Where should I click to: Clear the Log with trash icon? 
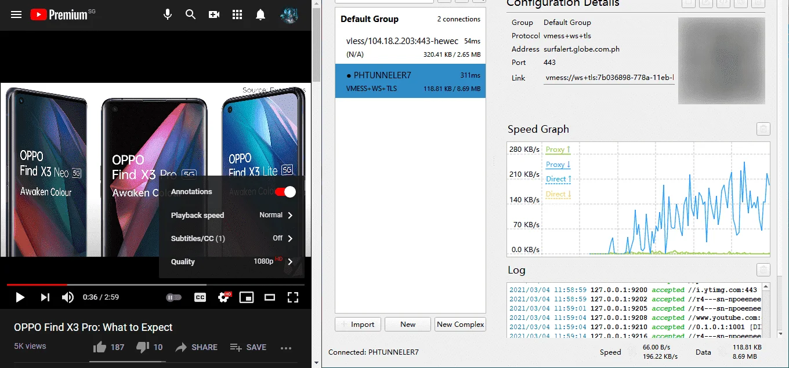(763, 270)
